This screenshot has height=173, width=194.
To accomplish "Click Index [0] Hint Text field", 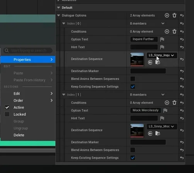I will click(144, 47).
